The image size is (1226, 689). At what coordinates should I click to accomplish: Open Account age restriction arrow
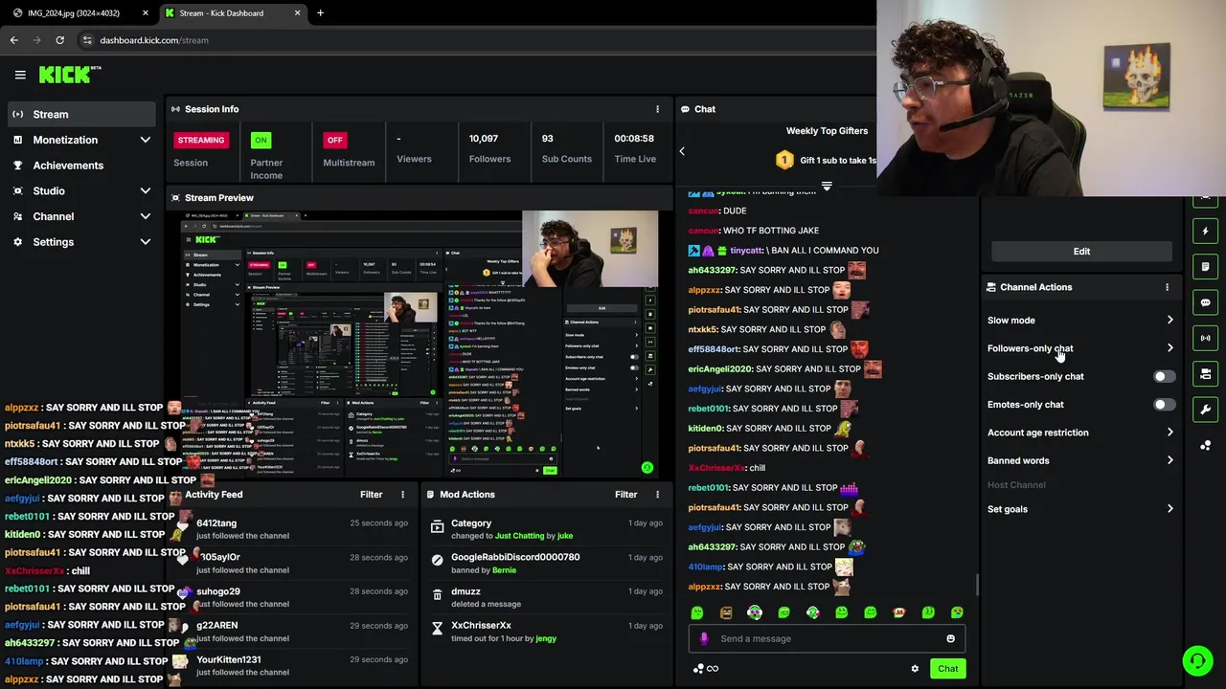click(x=1169, y=433)
